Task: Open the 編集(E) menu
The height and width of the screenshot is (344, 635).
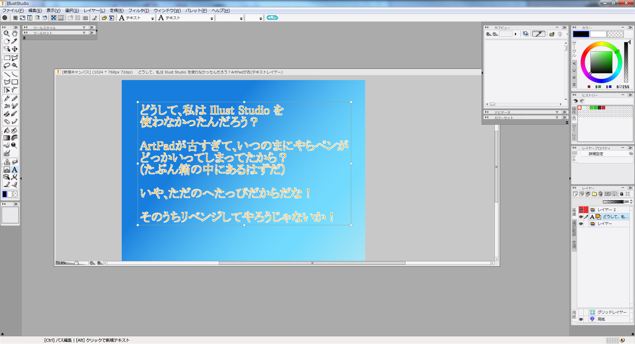Action: point(35,11)
